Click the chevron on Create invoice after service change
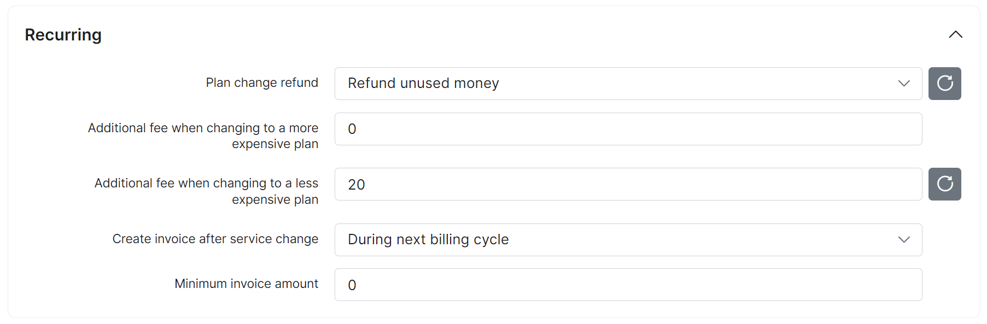 [903, 240]
